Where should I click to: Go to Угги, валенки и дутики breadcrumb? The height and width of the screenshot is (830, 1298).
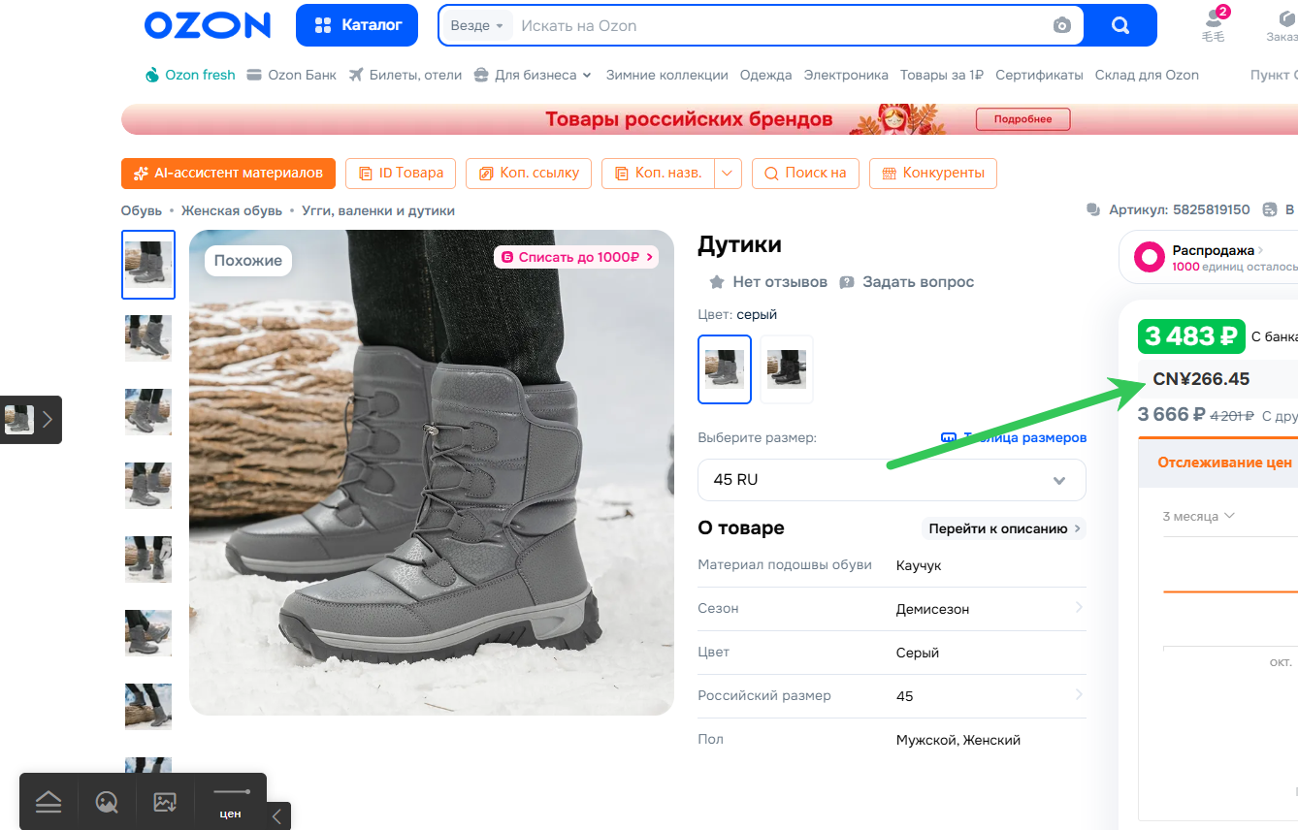coord(378,210)
